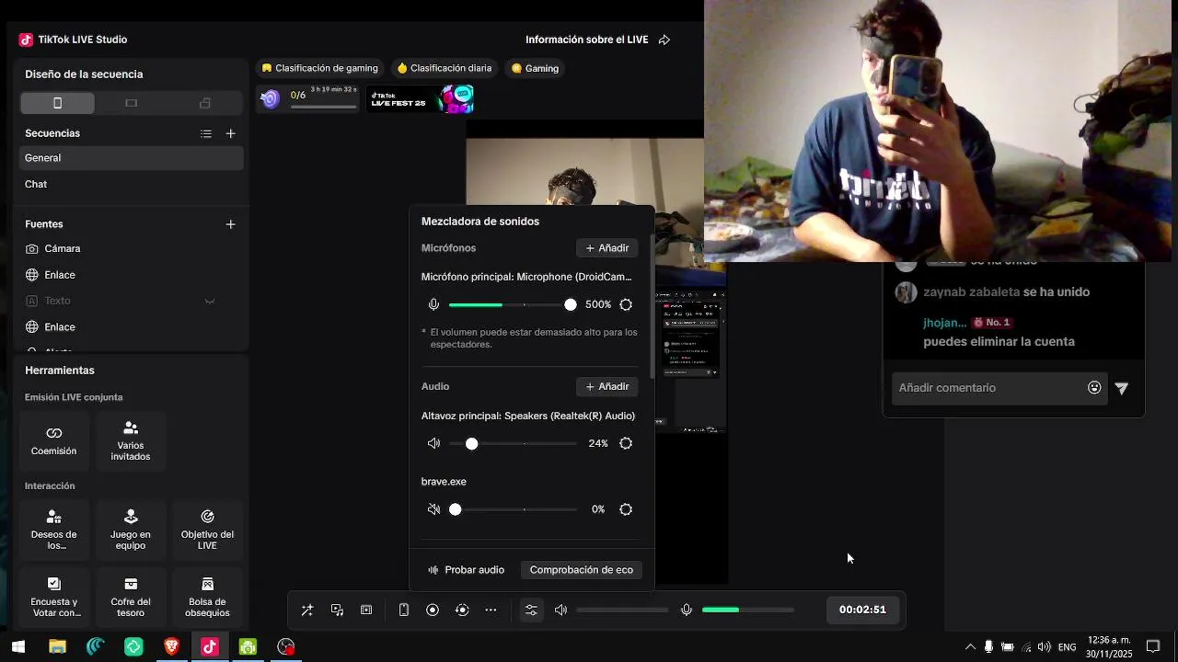Toggle the sound mixer sliders button

531,611
